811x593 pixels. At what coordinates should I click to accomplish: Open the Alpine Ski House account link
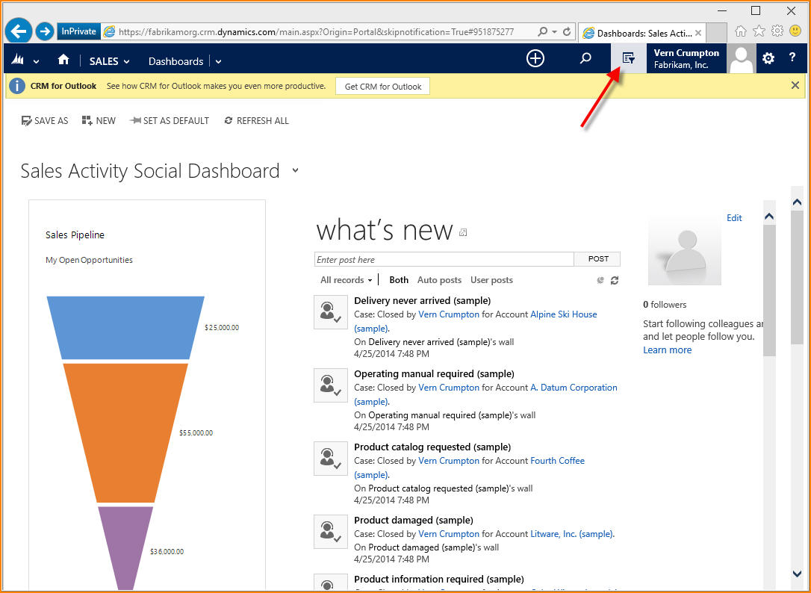point(563,314)
